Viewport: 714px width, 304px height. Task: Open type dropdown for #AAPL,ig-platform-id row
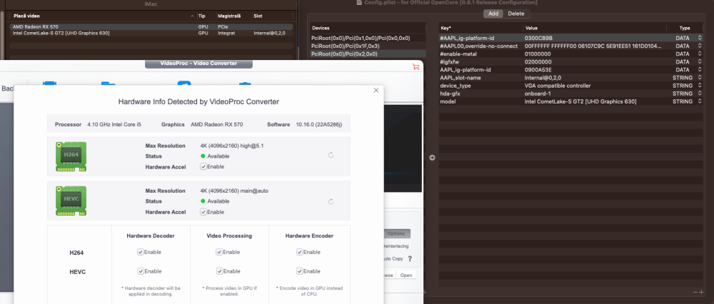[x=700, y=39]
